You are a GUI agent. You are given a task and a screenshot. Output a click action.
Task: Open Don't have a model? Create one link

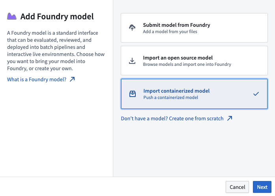[172, 119]
